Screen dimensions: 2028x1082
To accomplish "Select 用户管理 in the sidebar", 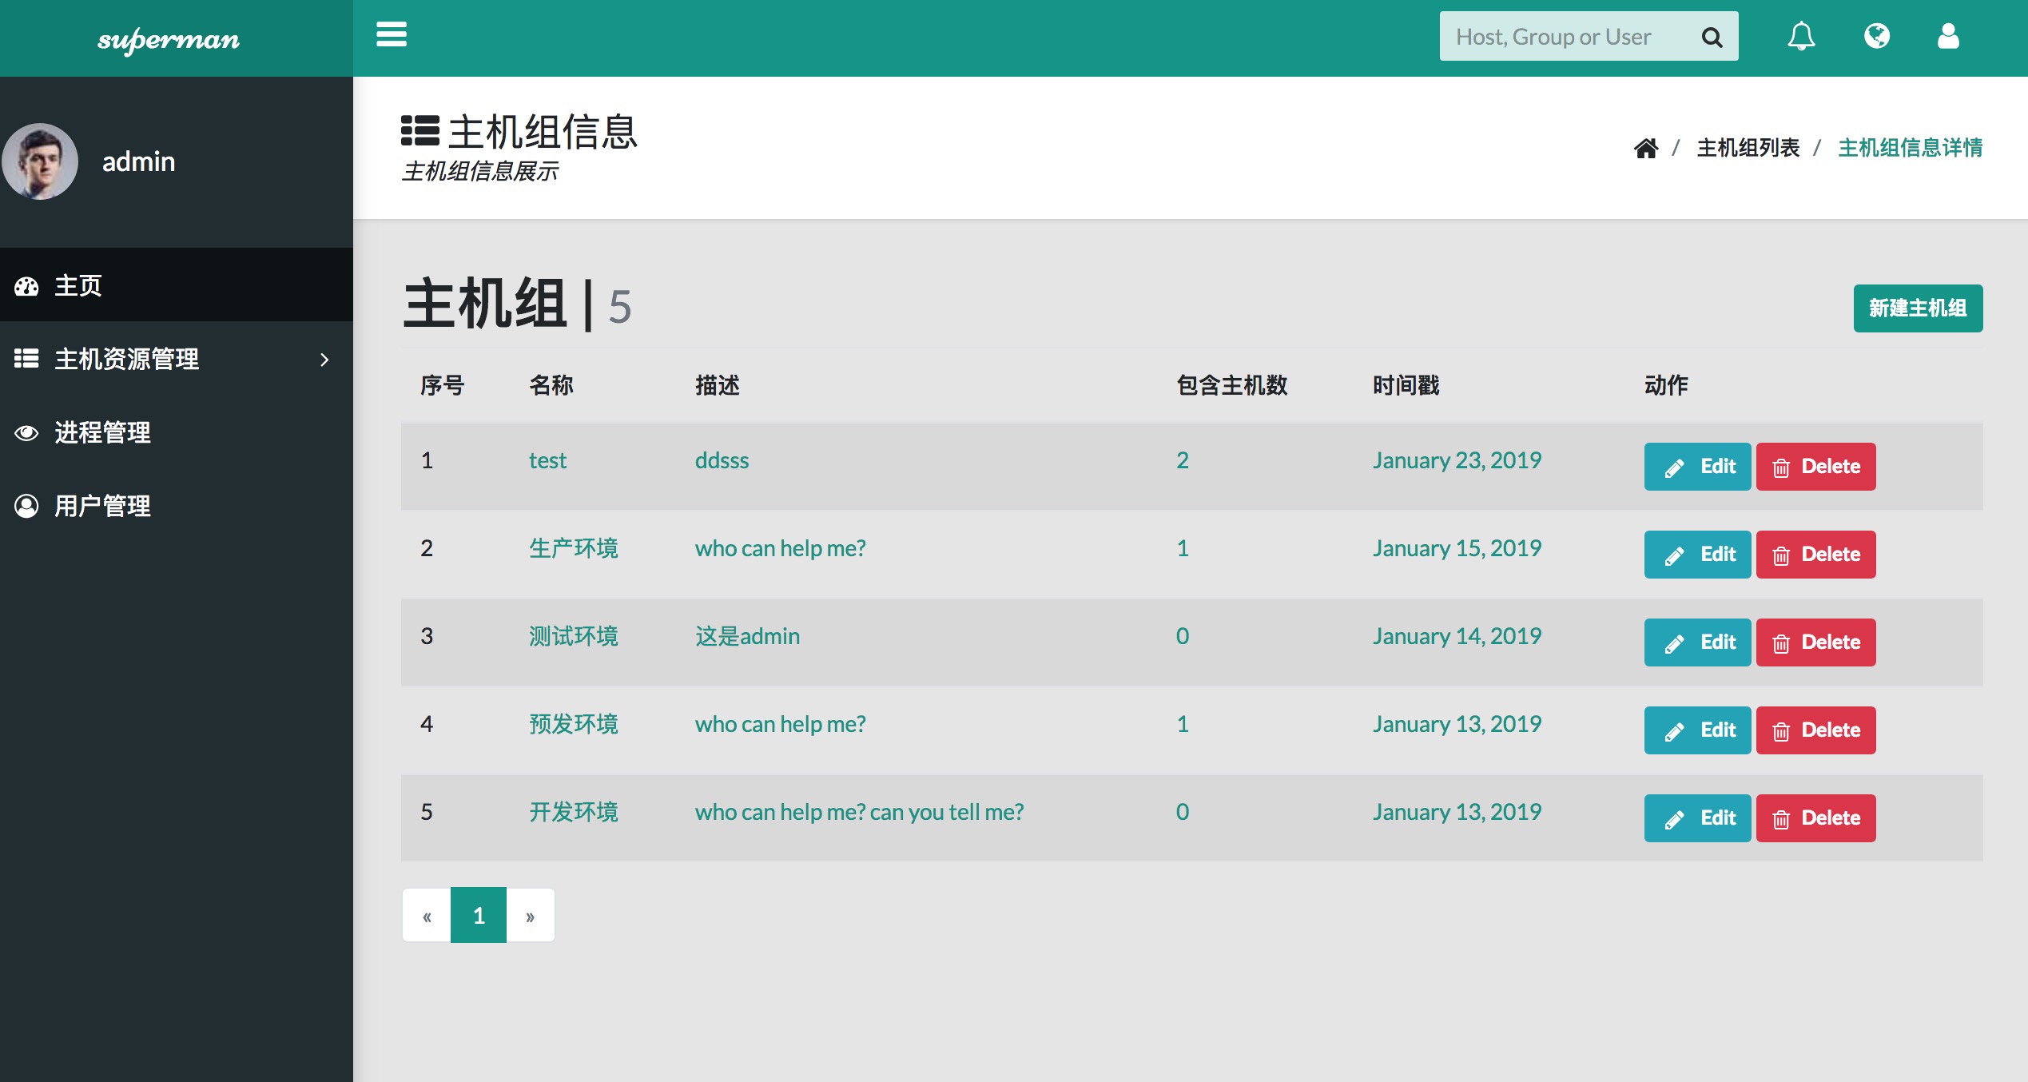I will point(102,506).
